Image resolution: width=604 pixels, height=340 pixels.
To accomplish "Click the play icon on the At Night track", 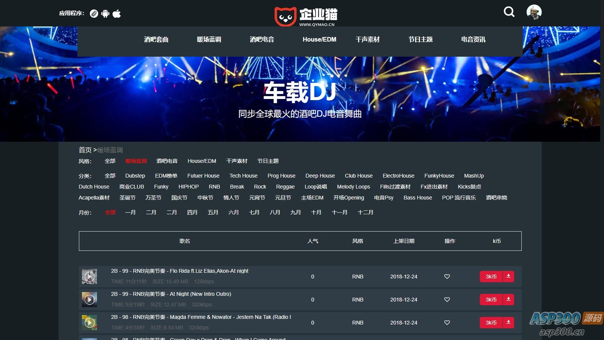I will click(x=89, y=300).
